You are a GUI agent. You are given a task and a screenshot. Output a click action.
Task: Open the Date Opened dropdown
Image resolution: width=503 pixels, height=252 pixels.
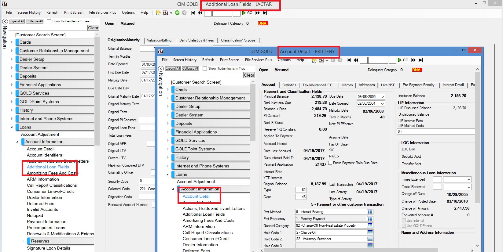click(383, 103)
